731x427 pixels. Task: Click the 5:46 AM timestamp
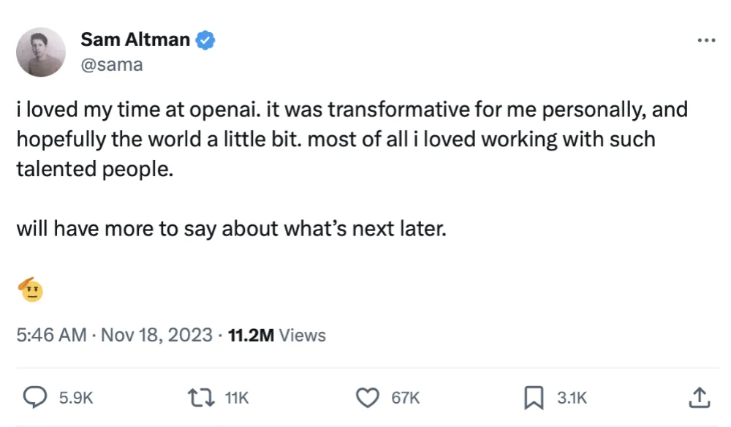pos(51,336)
